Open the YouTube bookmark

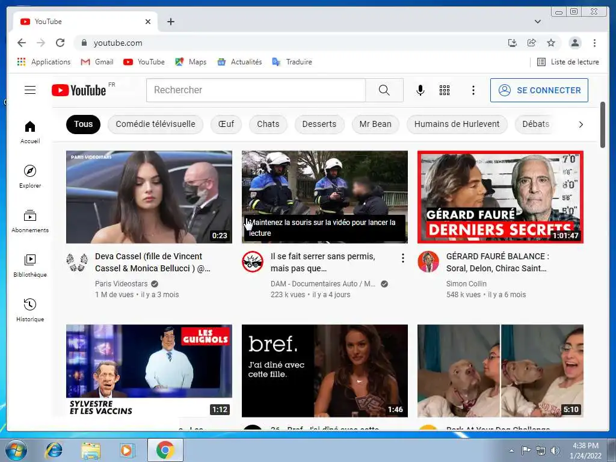point(144,62)
